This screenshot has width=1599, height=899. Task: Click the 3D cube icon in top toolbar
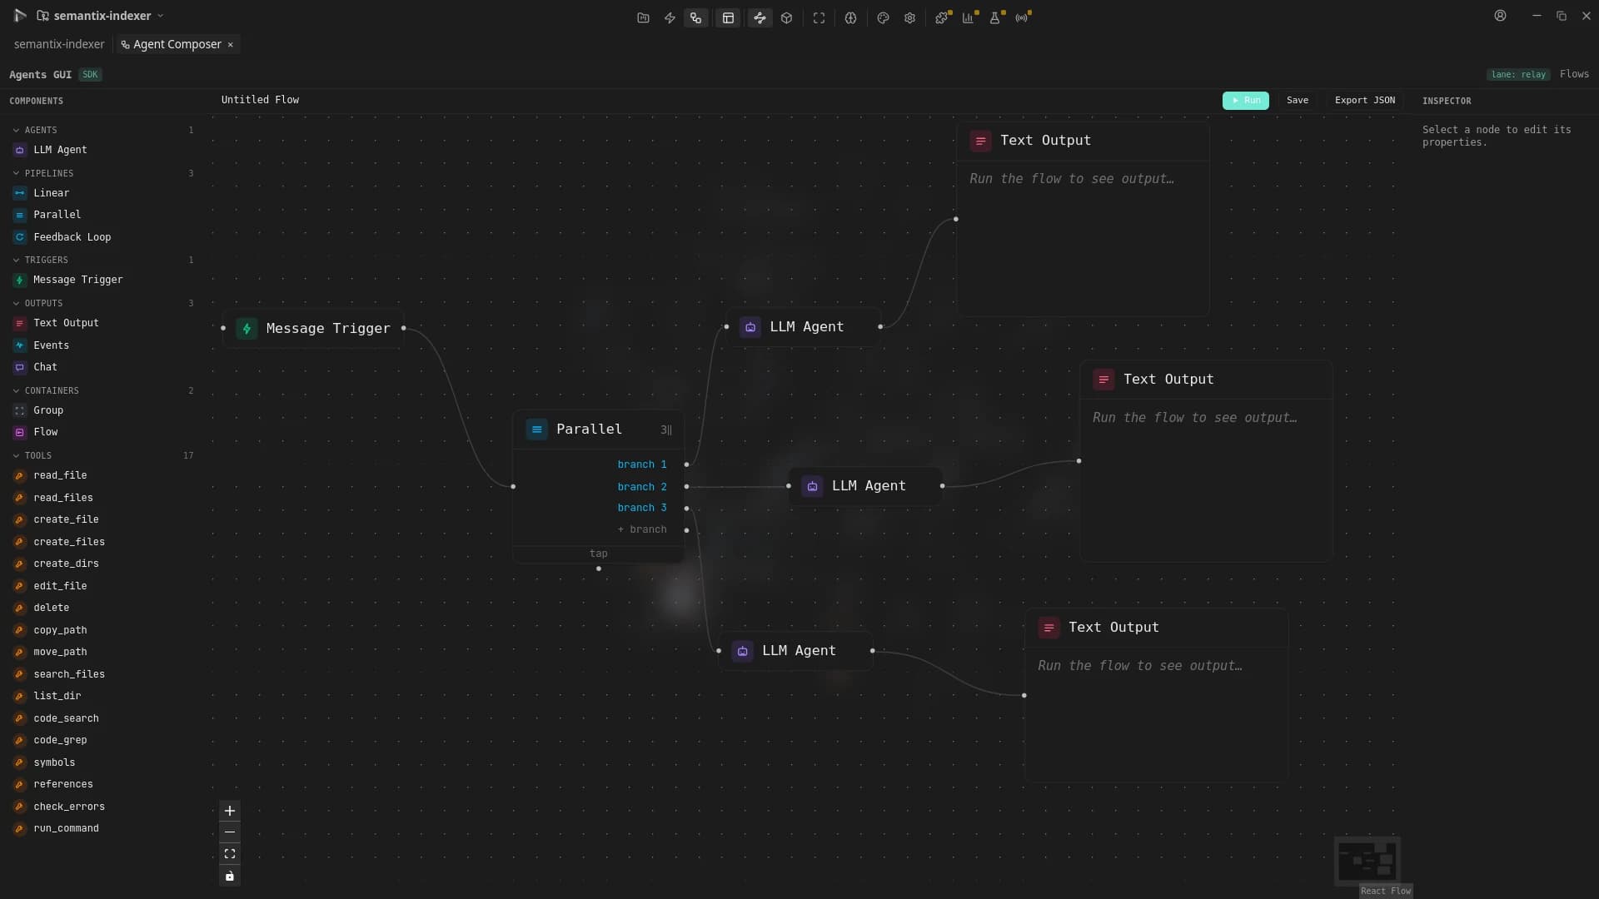pos(786,17)
